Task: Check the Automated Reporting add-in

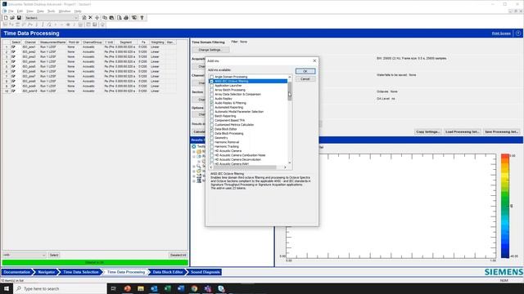Action: (x=211, y=107)
